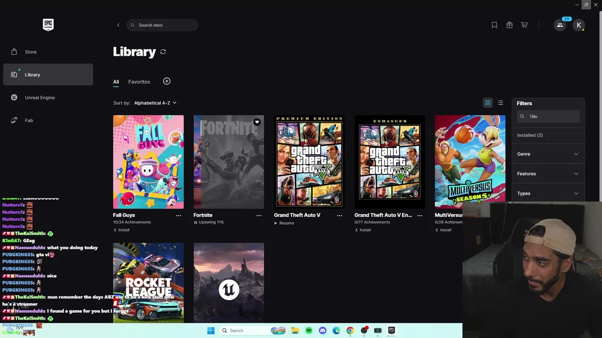
Task: Open Grand Theft Auto V options menu
Action: pyautogui.click(x=340, y=215)
